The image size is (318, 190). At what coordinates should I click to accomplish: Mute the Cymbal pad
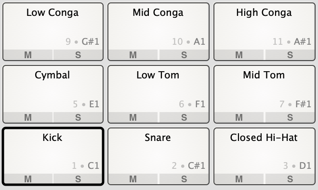(x=28, y=117)
